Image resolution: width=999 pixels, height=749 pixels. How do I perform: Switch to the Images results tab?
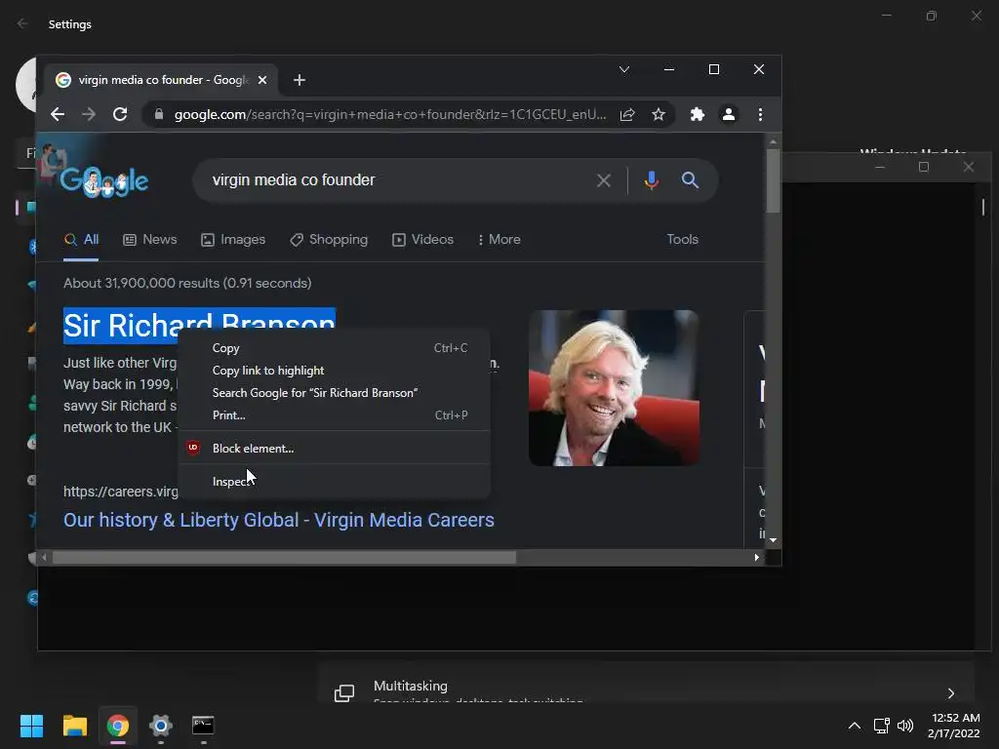[x=233, y=240]
